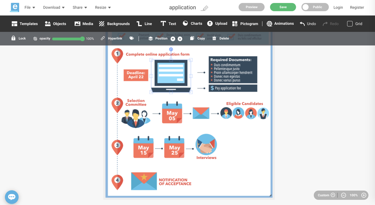Open the Pictogram tool
The image size is (375, 205).
click(x=245, y=24)
